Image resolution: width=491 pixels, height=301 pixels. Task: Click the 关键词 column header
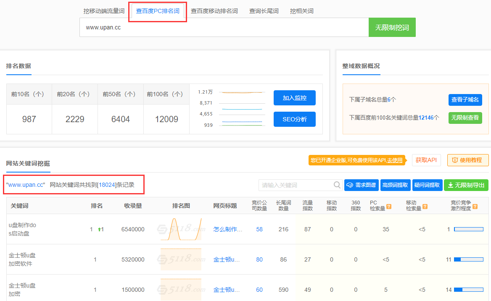pyautogui.click(x=19, y=206)
